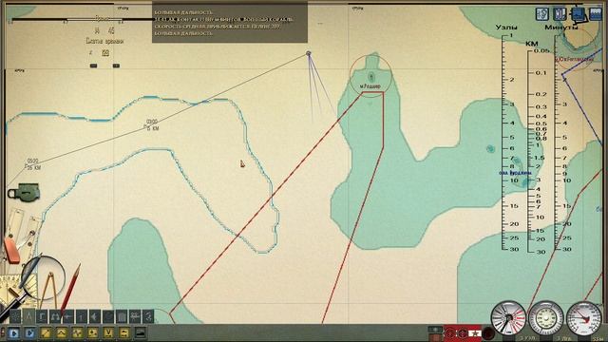
Task: Click the left small dark button under 'Сжатие времени'
Action: (x=93, y=66)
